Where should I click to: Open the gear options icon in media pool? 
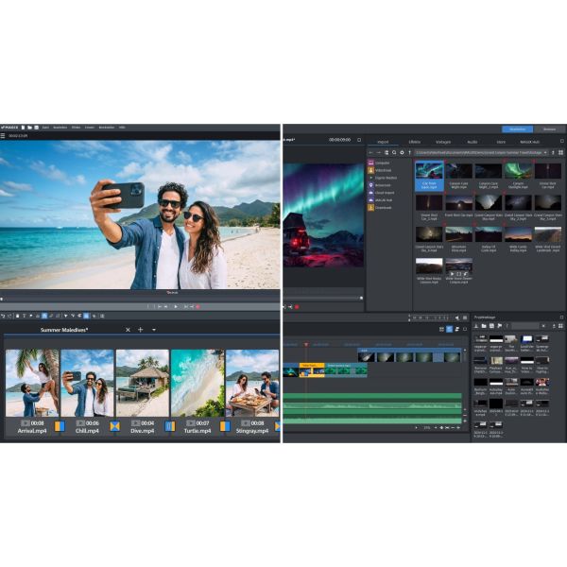click(x=402, y=152)
